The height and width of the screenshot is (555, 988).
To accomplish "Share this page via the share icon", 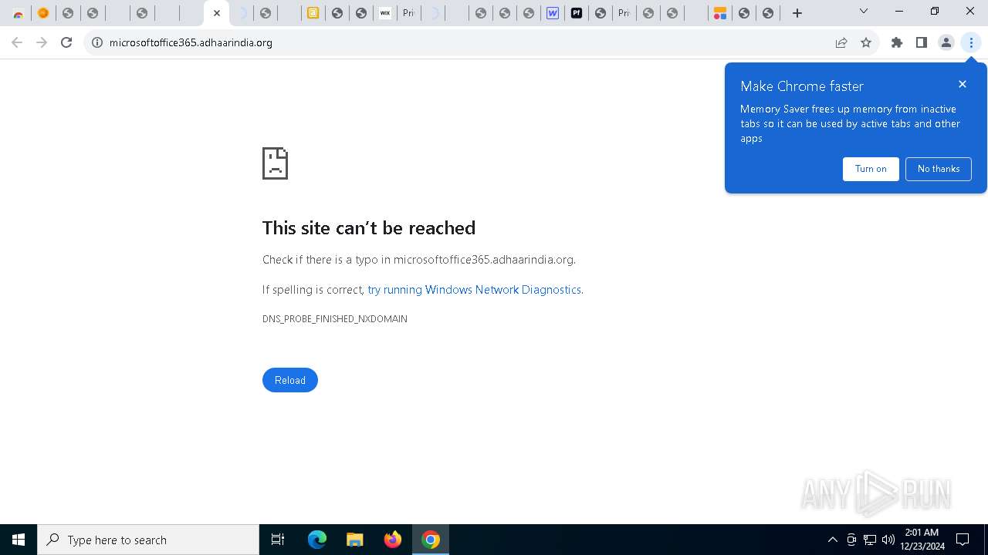I will point(841,42).
